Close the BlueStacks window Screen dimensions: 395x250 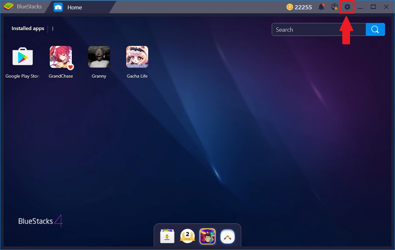386,7
